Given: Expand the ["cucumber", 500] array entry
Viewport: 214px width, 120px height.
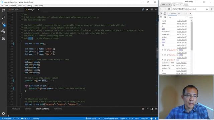Looking at the screenshot, I should click(x=163, y=50).
